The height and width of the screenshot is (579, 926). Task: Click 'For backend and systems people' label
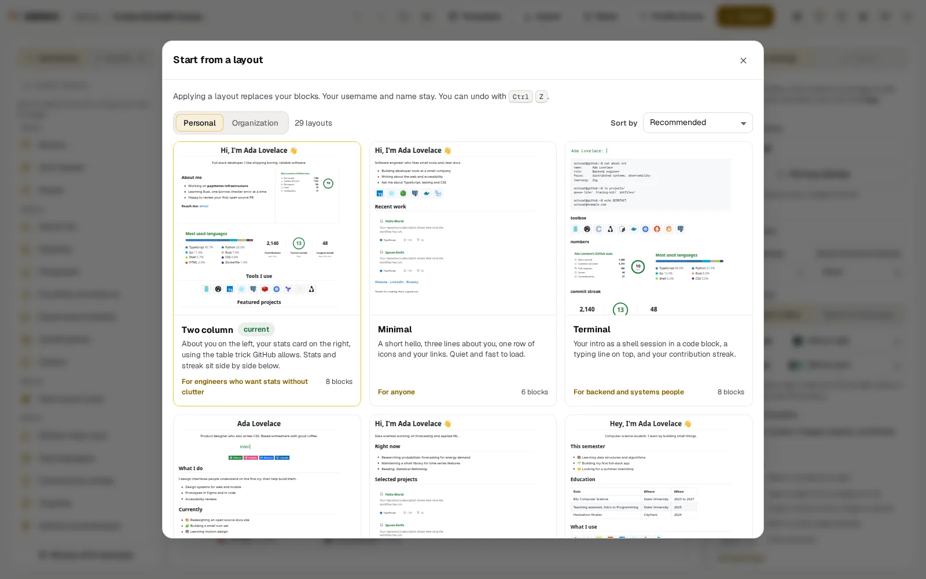point(629,392)
